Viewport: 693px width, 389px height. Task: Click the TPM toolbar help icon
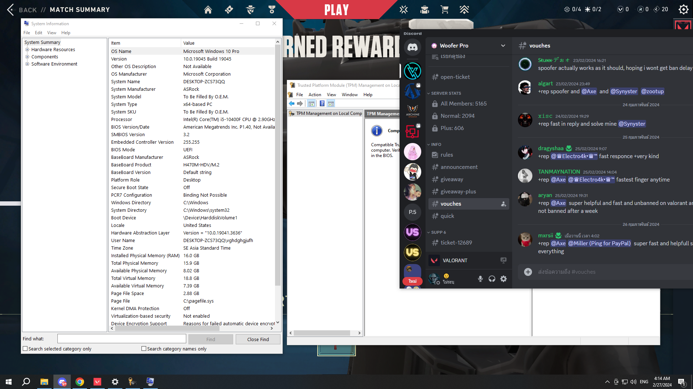click(322, 104)
